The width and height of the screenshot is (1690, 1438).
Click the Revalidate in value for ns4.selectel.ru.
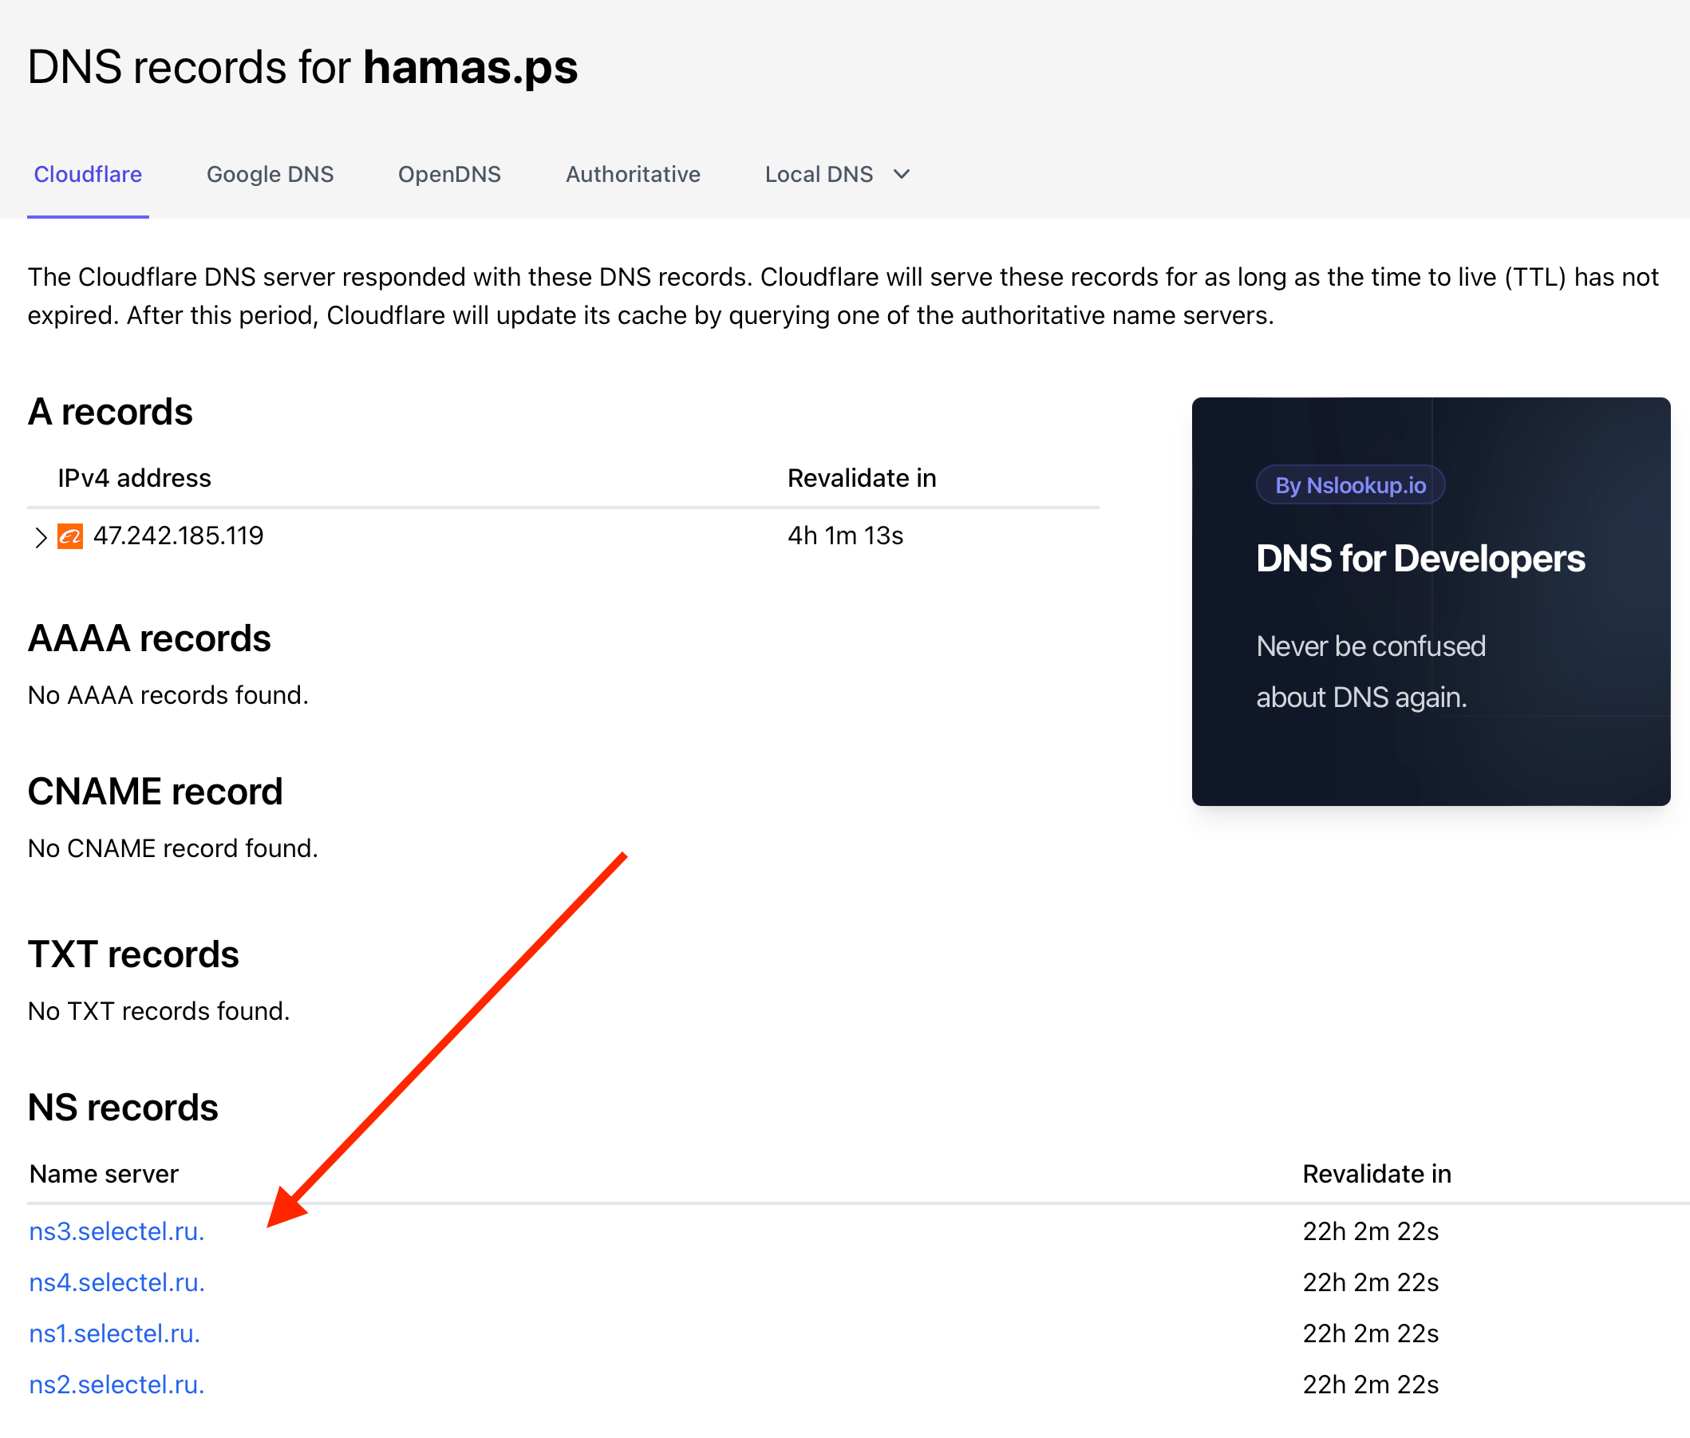[x=1370, y=1282]
